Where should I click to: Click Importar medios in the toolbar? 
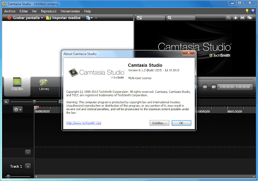click(63, 18)
